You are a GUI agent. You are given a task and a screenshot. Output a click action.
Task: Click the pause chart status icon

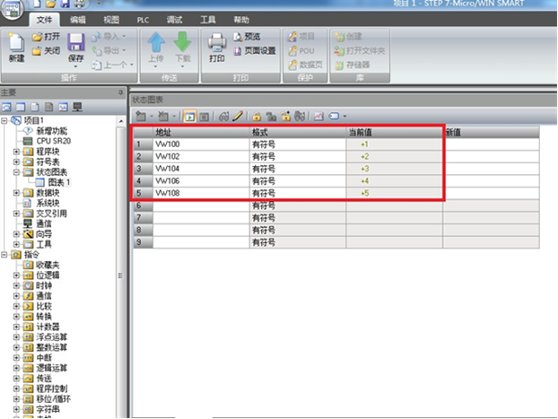204,116
